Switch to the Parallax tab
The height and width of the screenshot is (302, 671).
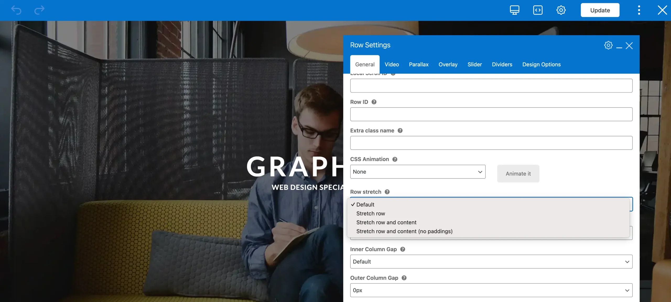419,64
